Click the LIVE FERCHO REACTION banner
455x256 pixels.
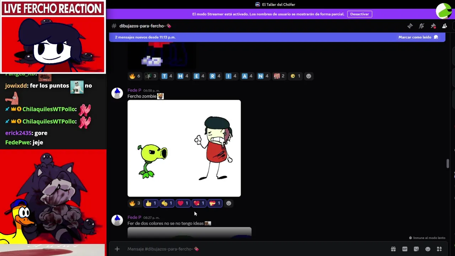point(53,9)
